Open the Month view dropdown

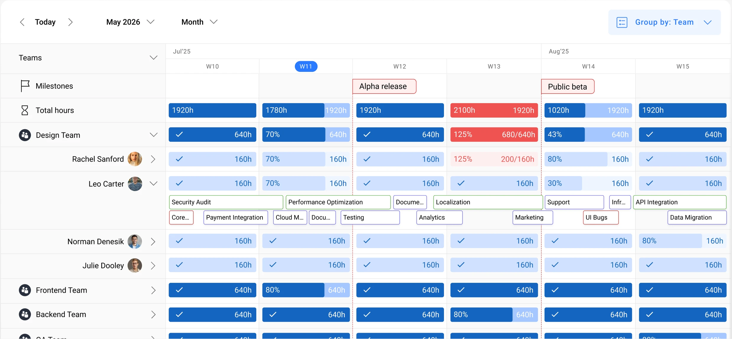point(199,22)
